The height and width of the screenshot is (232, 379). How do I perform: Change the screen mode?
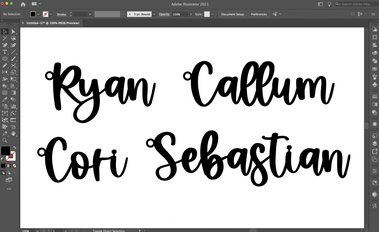[9, 180]
